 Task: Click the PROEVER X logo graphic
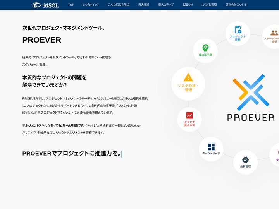point(251,92)
